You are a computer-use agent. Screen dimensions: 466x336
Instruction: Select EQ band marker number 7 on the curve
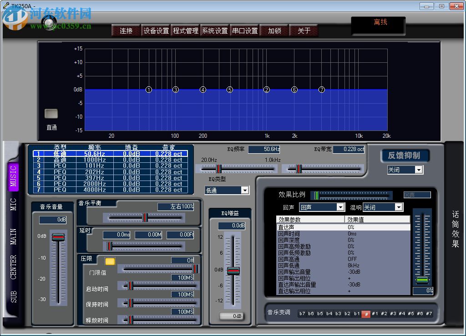coord(321,90)
